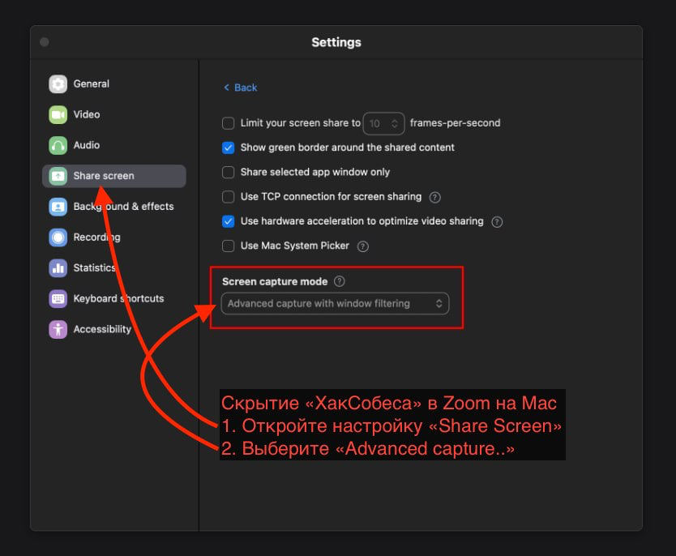
Task: Go Back to previous settings page
Action: coord(240,88)
